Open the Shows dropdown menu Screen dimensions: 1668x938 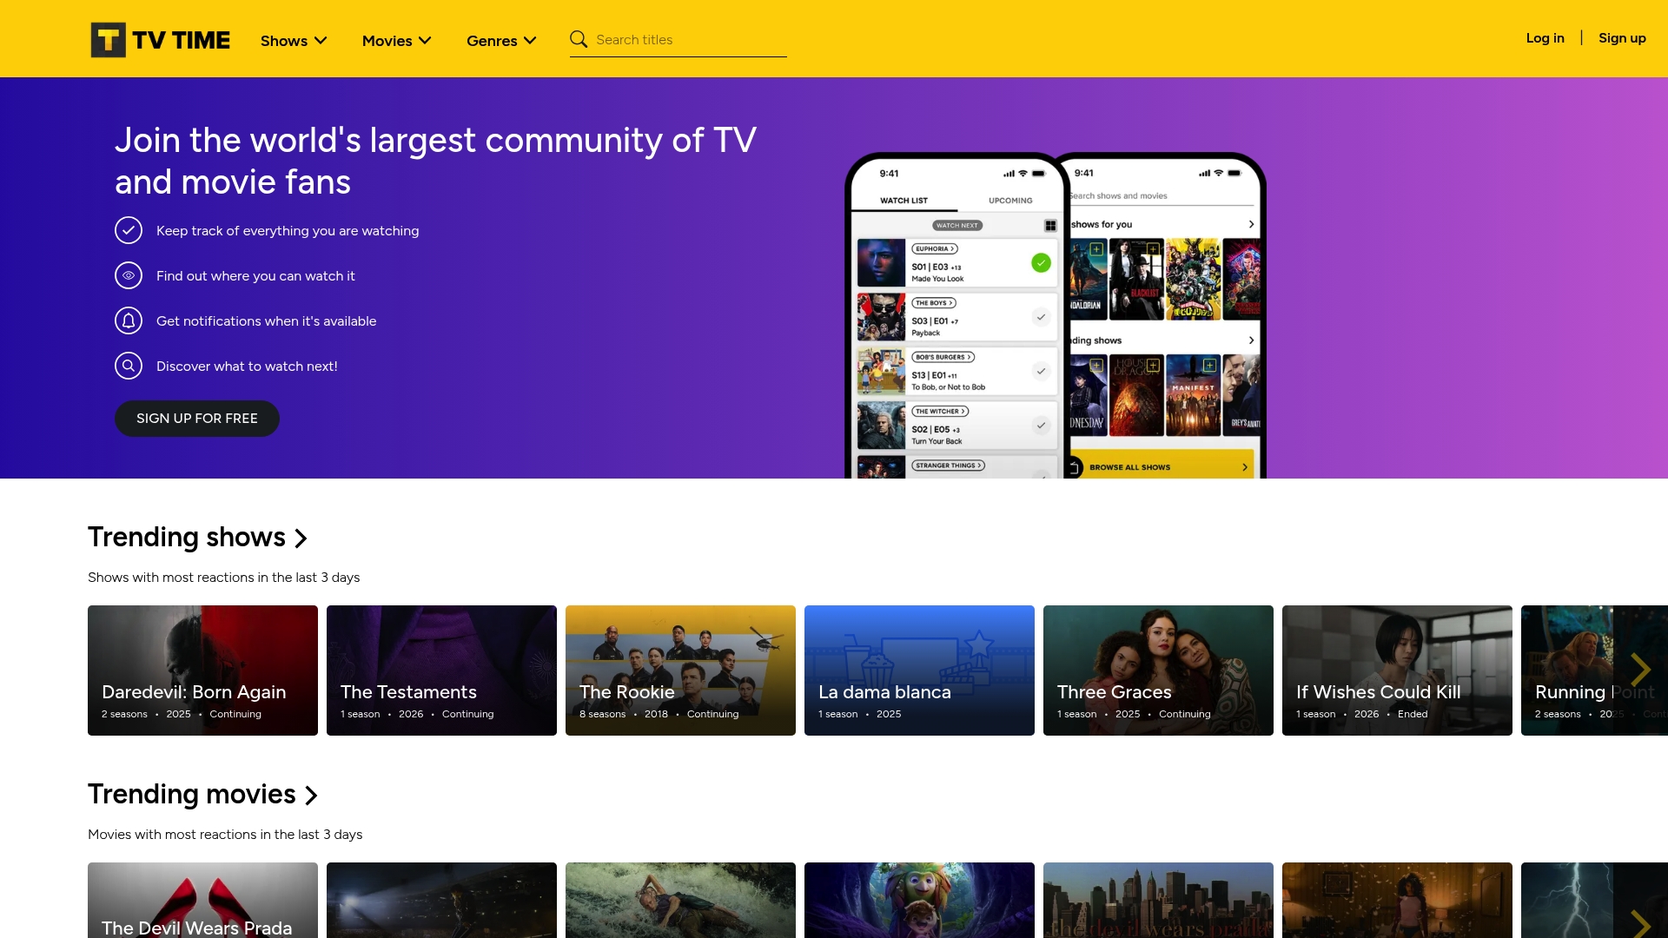click(x=294, y=41)
